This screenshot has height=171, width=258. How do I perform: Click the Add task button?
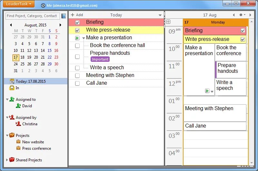[77, 15]
